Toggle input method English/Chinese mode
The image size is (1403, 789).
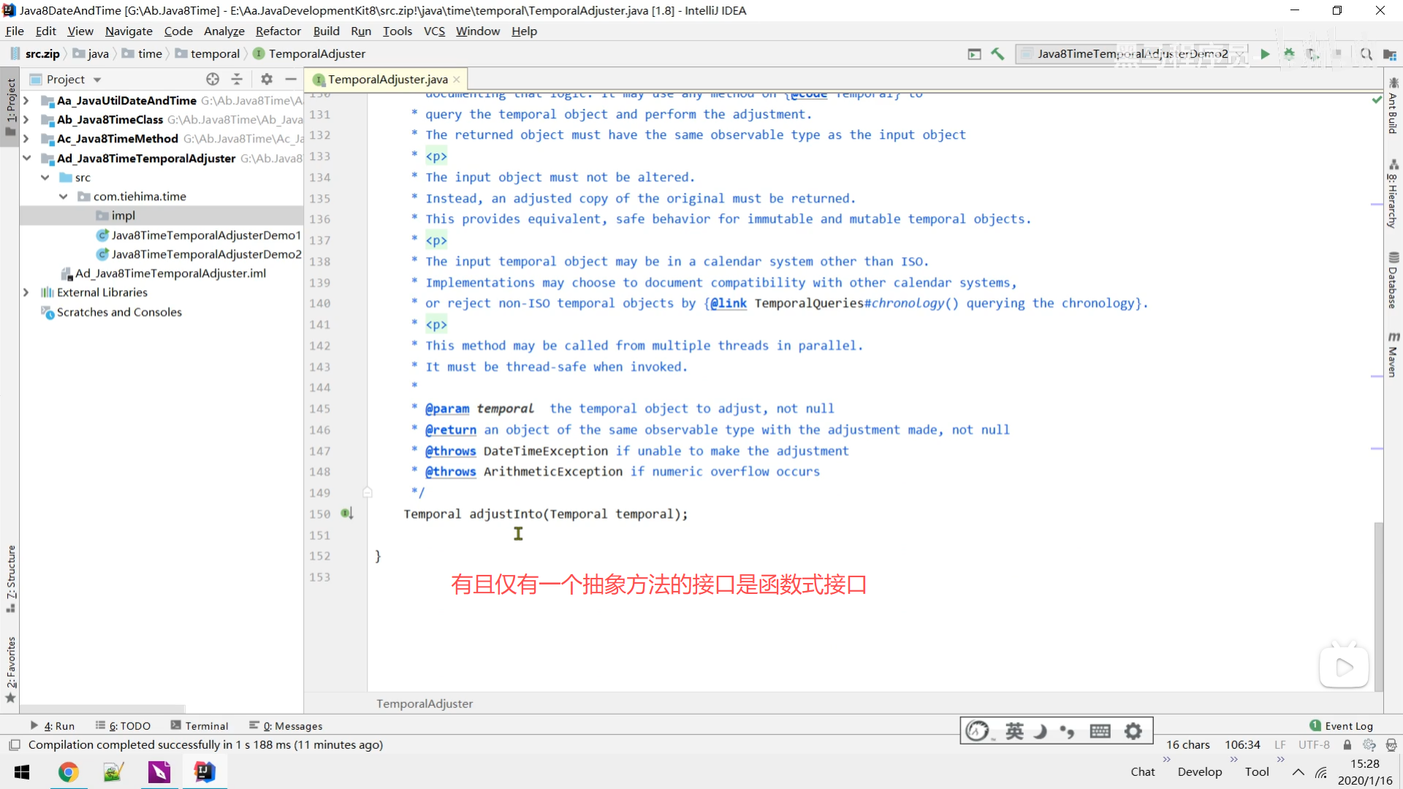[1014, 731]
